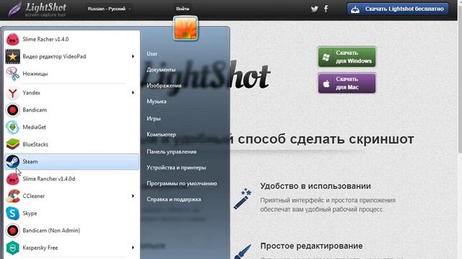Open Панель управления in Start menu

[172, 152]
